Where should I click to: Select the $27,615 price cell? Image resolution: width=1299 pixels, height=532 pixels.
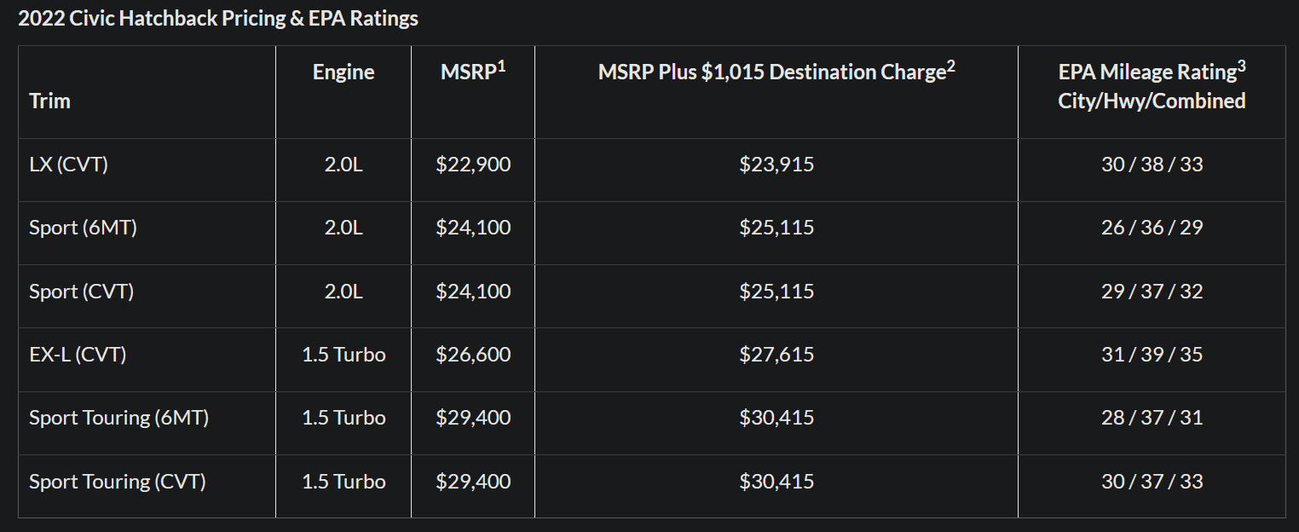pos(777,354)
